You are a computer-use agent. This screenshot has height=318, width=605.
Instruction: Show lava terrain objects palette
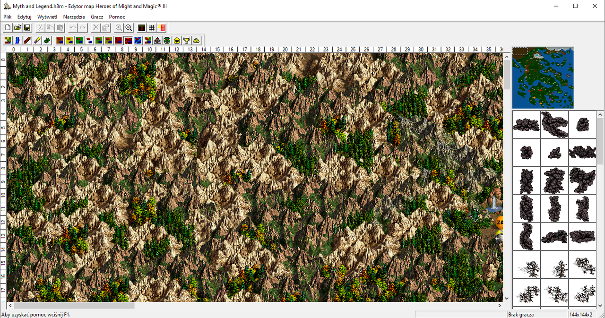[129, 41]
